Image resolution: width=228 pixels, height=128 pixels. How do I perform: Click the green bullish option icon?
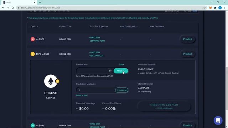point(32,126)
